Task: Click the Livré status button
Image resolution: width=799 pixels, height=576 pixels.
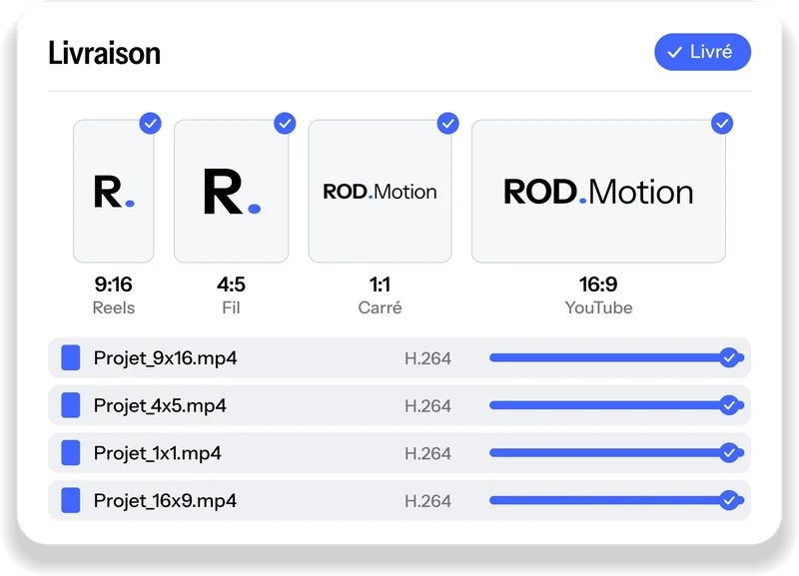Action: [702, 52]
